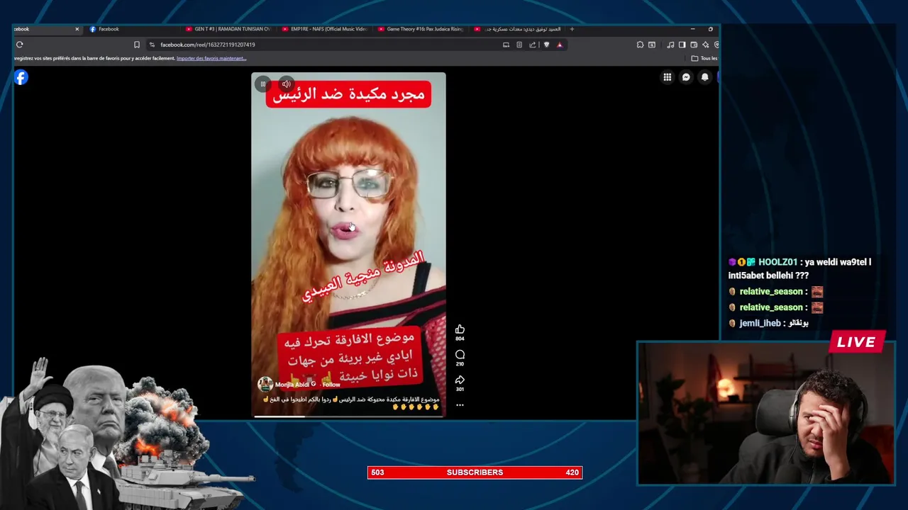Switch to Game Theory #16 Pax Judaica tab
The height and width of the screenshot is (510, 908).
coord(421,29)
